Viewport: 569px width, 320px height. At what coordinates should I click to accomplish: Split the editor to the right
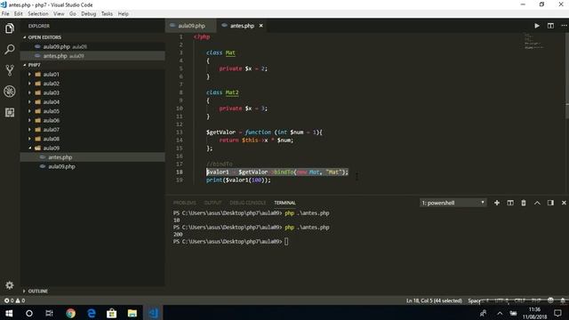click(550, 26)
